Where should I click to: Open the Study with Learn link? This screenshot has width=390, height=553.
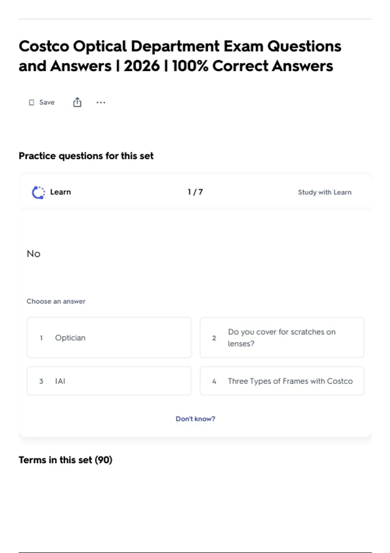[325, 192]
